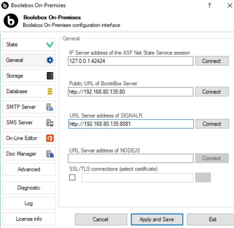The height and width of the screenshot is (228, 234).
Task: Click Apply and Save
Action: [x=157, y=219]
